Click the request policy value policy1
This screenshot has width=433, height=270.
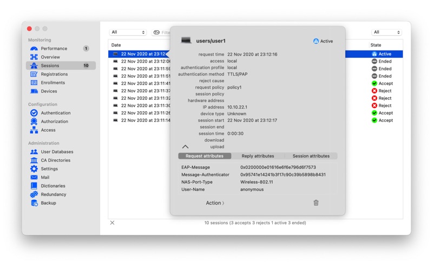(x=234, y=87)
